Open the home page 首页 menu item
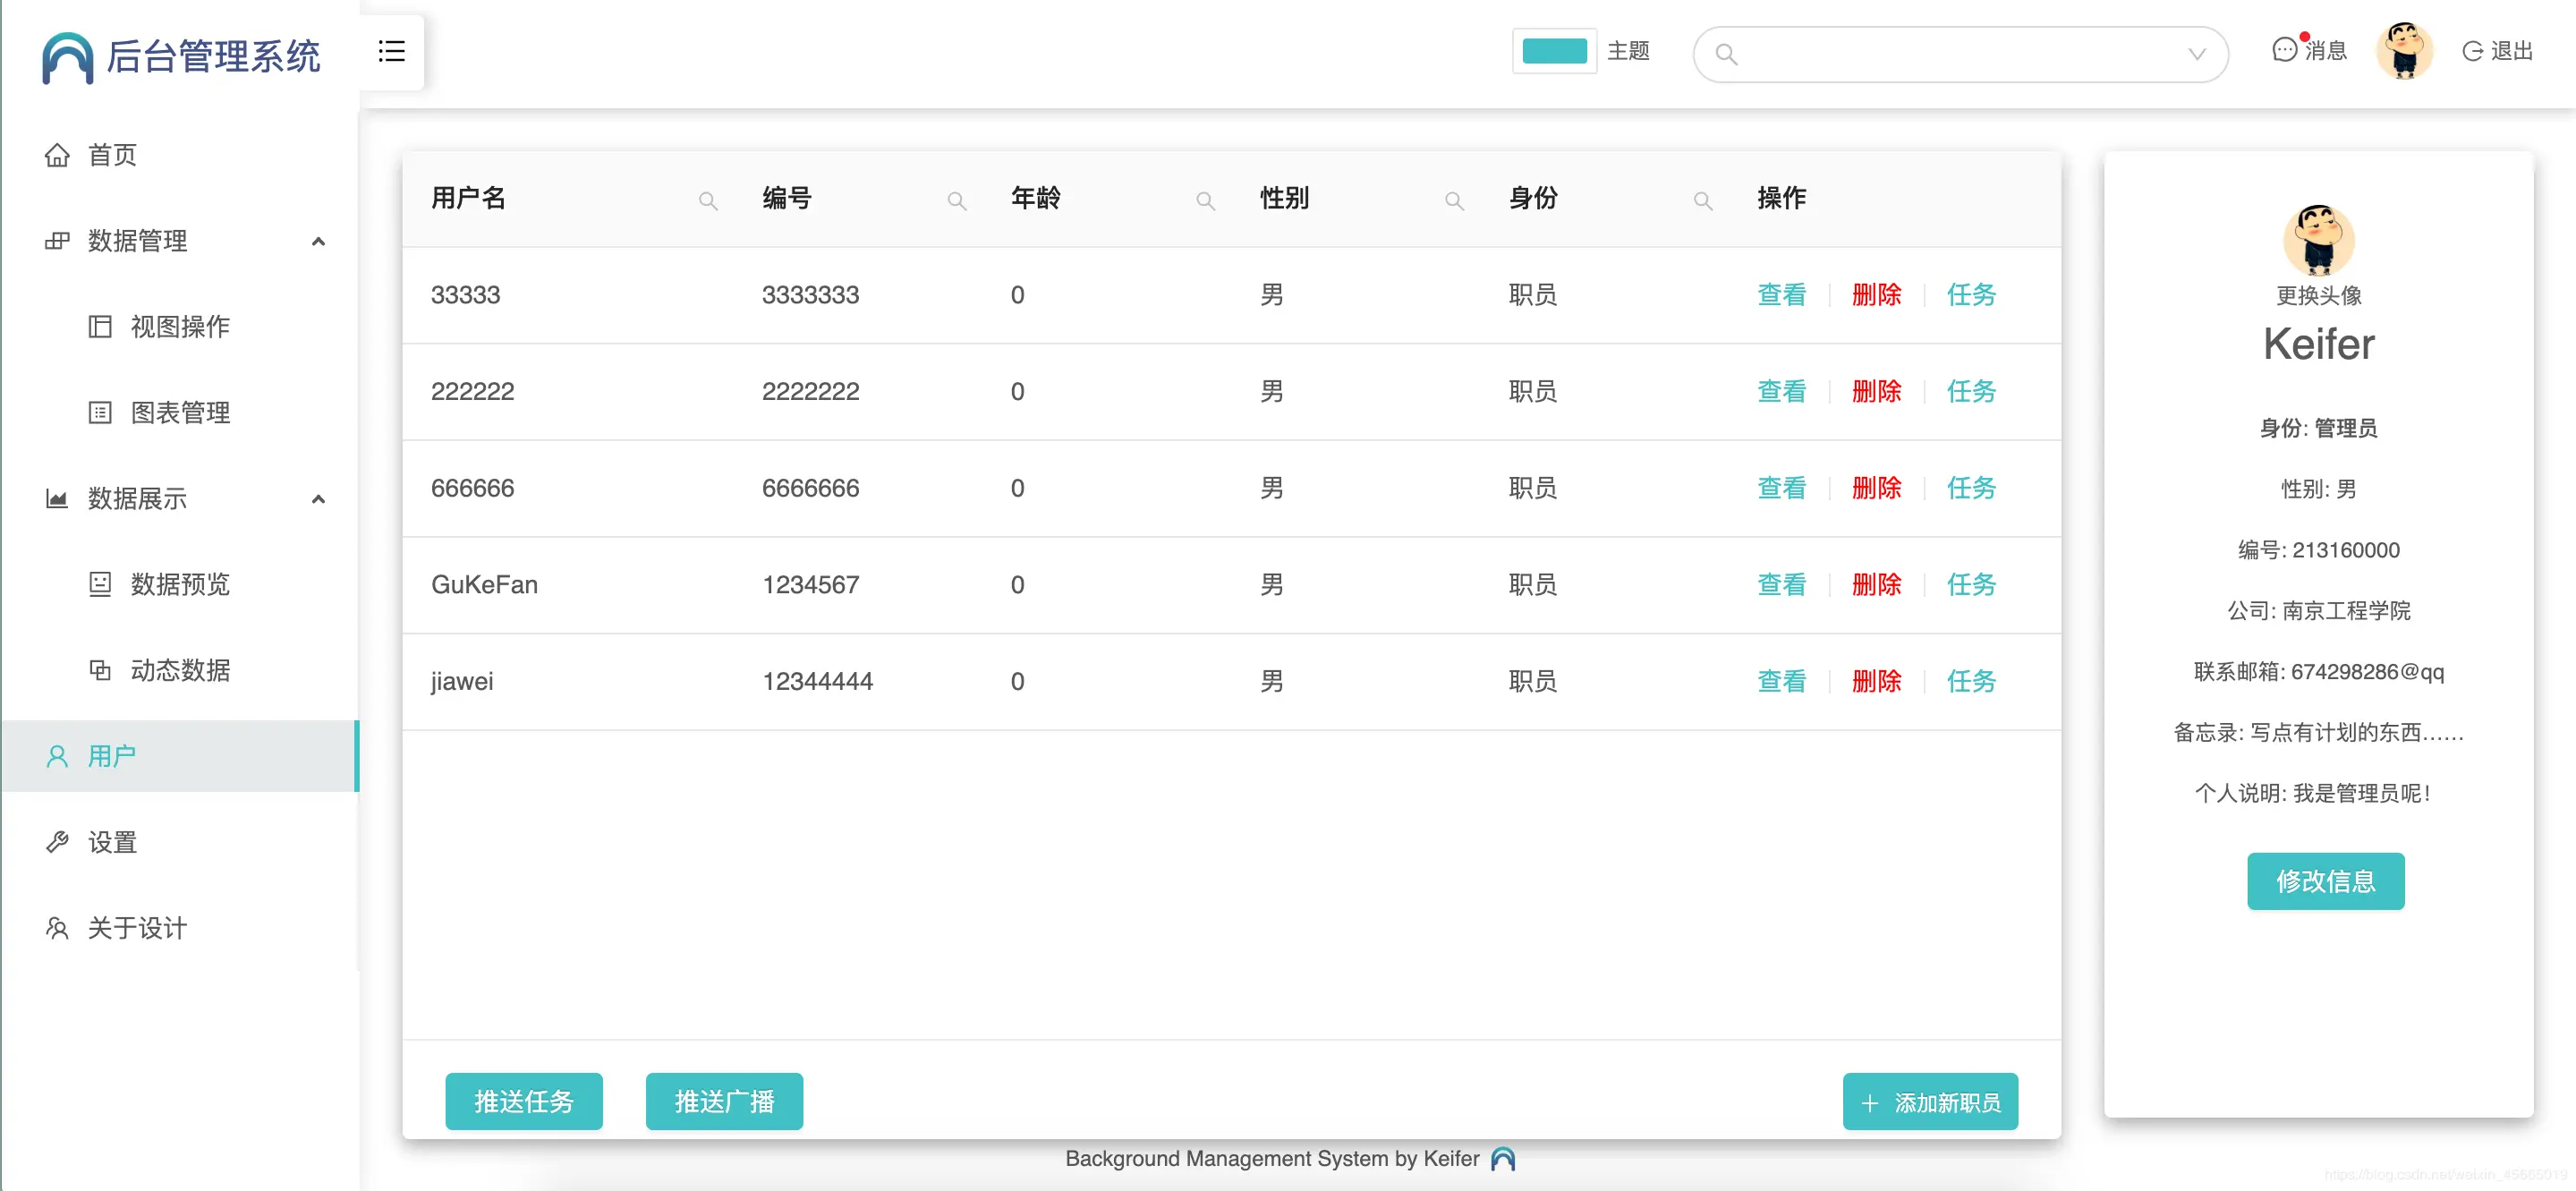 112,155
